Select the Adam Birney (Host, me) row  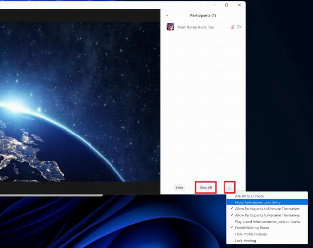click(x=203, y=27)
